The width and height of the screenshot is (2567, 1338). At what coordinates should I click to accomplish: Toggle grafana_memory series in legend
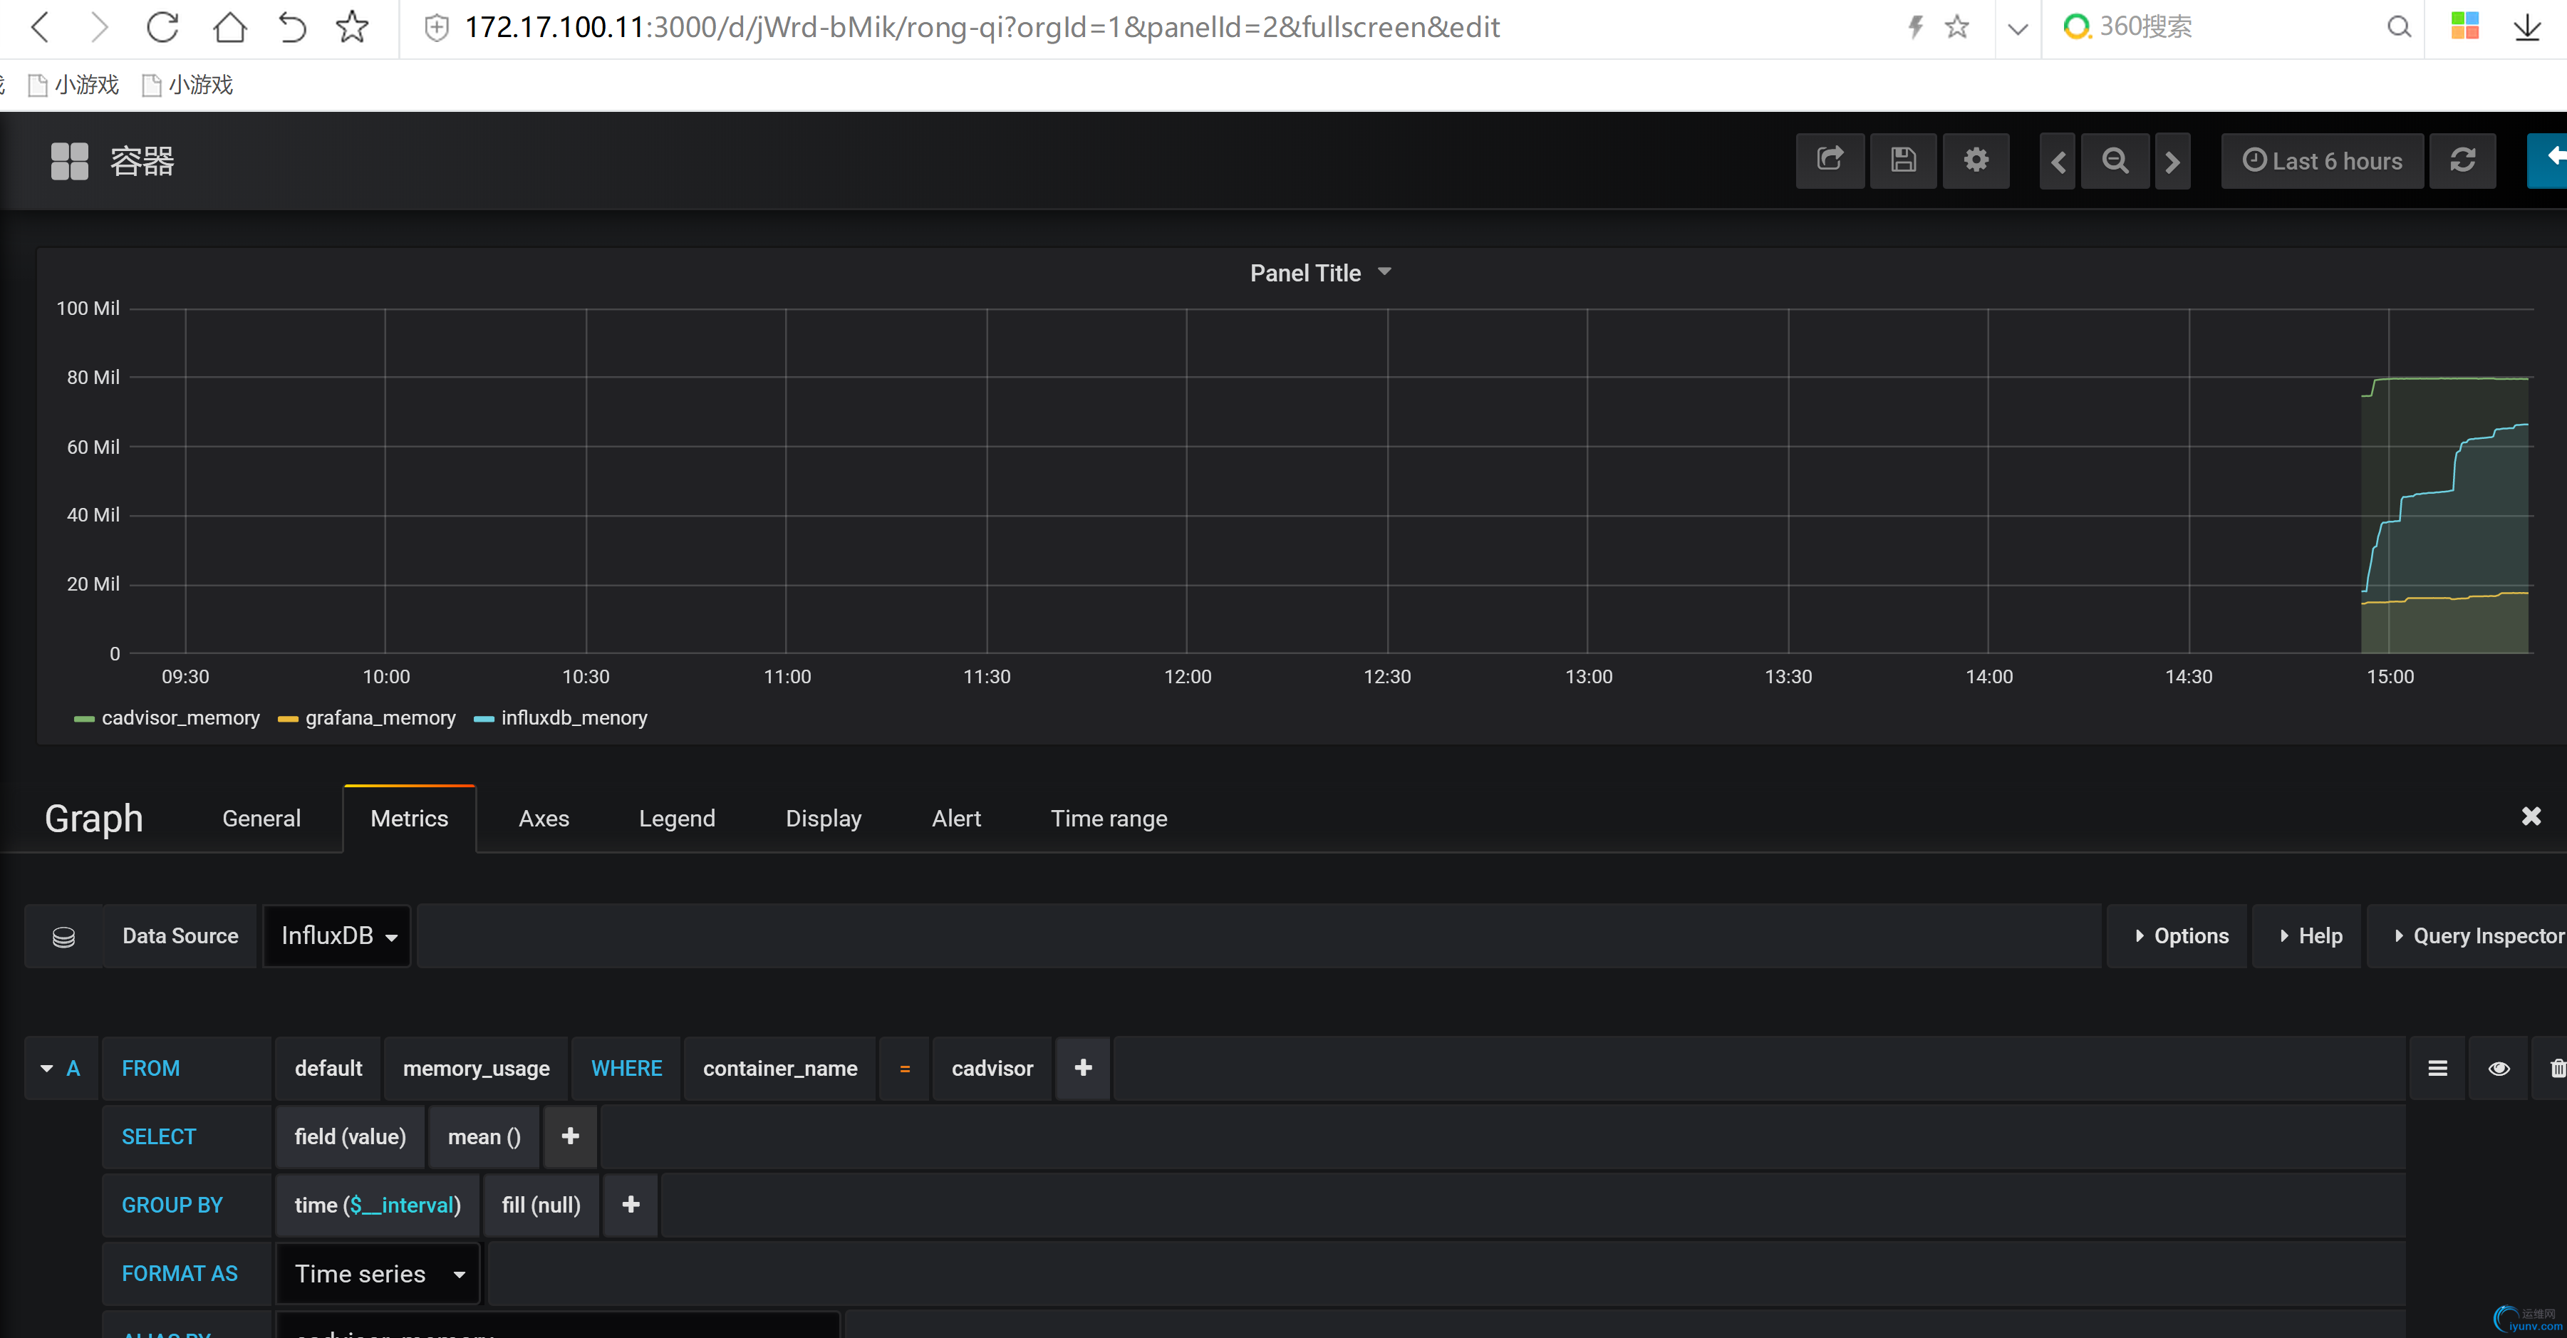pyautogui.click(x=380, y=717)
